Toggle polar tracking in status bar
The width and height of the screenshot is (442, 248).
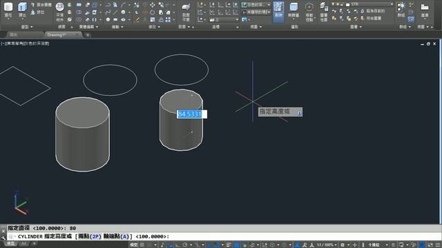point(185,245)
